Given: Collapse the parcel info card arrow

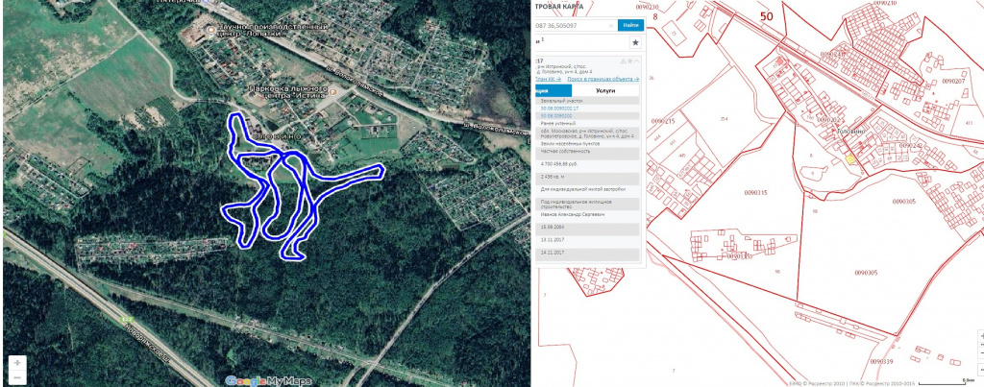Looking at the screenshot, I should click(635, 60).
